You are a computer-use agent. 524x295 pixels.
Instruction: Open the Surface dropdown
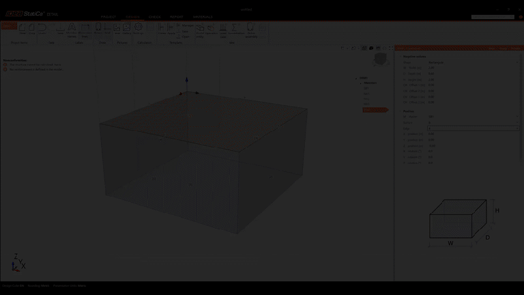coord(474,123)
